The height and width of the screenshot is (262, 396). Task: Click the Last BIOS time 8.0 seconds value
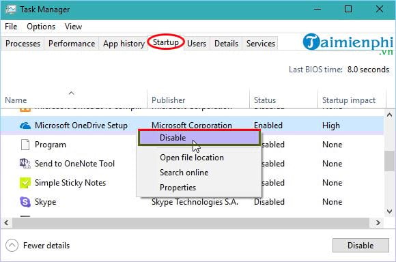tap(368, 70)
